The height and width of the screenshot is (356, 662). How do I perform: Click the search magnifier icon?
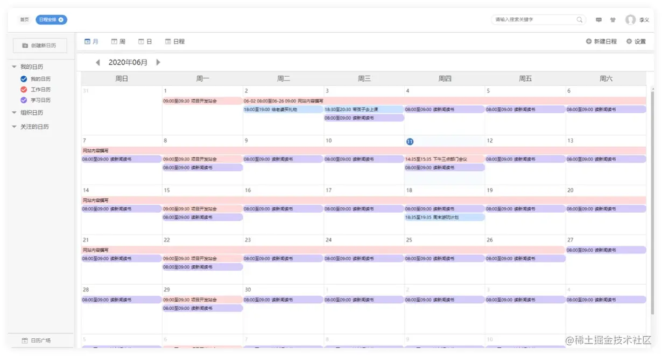pos(580,20)
